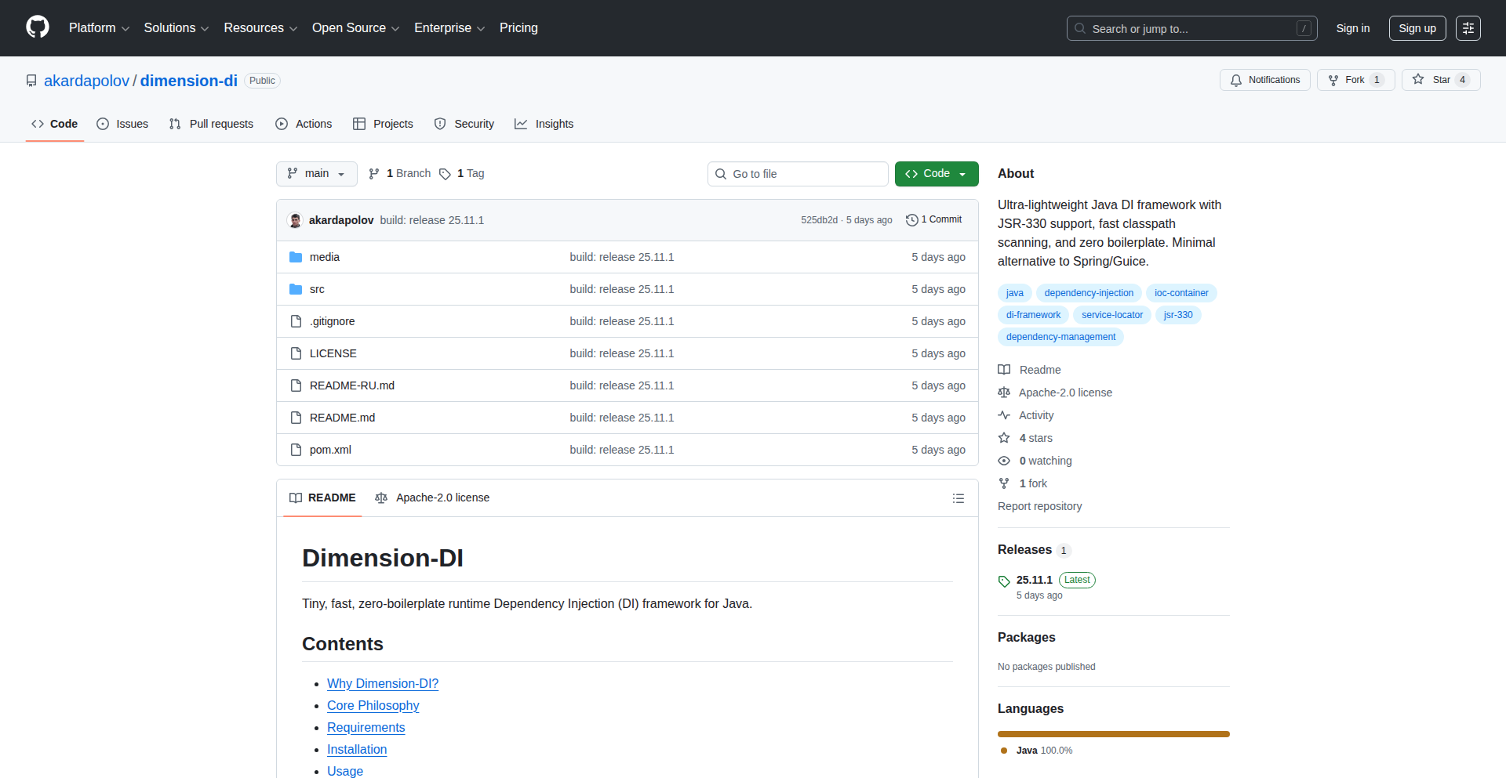Switch to the Pull requests tab

point(211,124)
